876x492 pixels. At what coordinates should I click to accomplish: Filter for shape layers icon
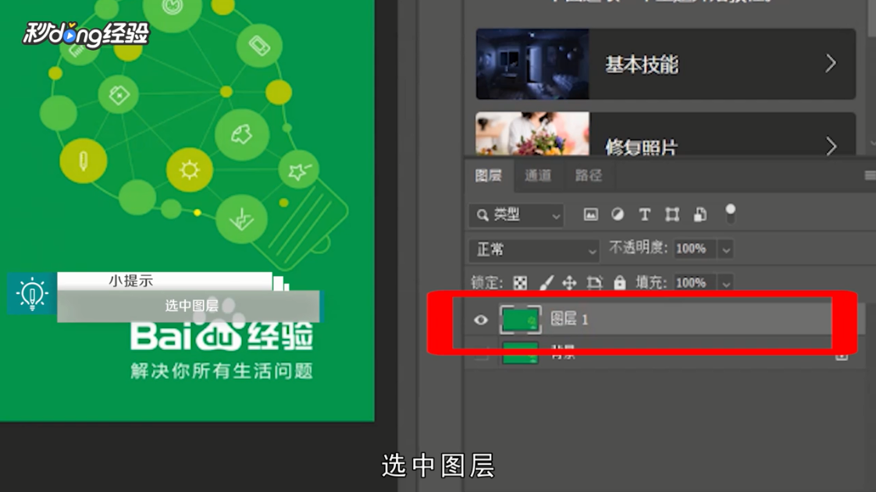coord(672,214)
